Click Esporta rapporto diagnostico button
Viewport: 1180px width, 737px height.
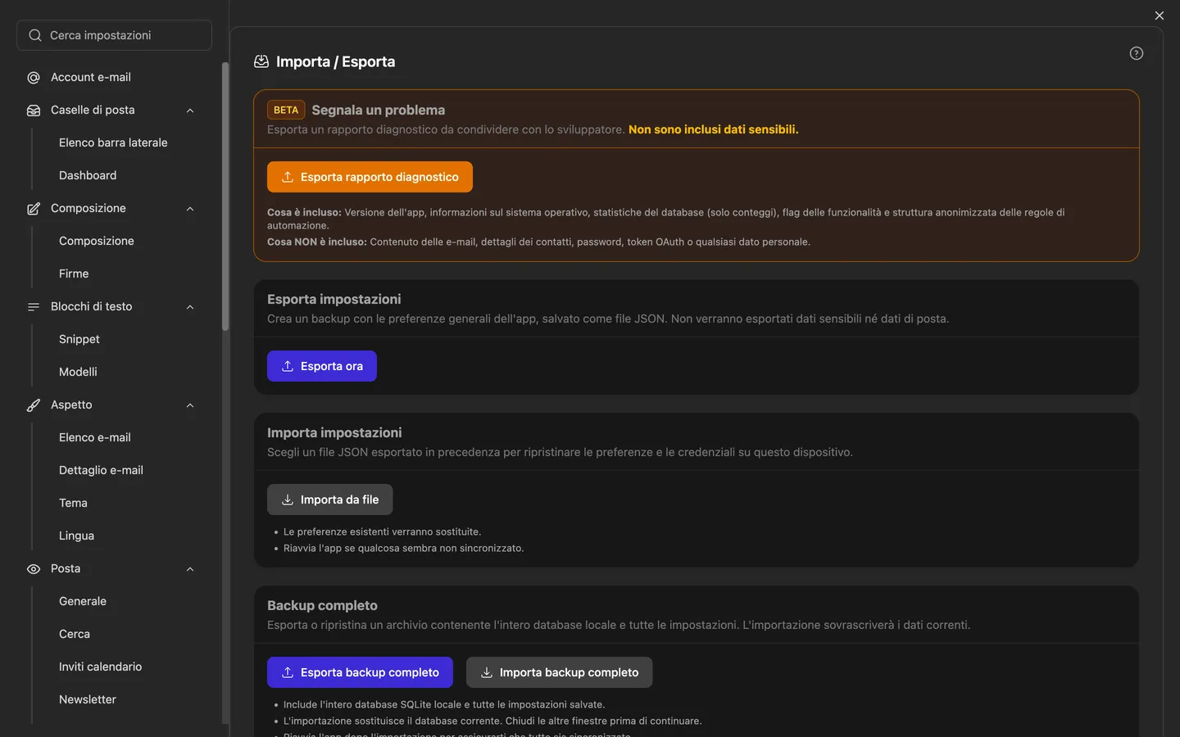(x=370, y=177)
